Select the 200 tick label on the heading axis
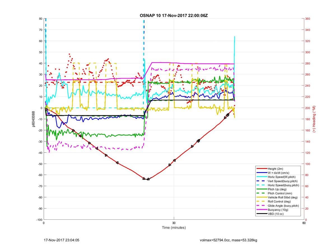This screenshot has height=247, width=336. 308,108
